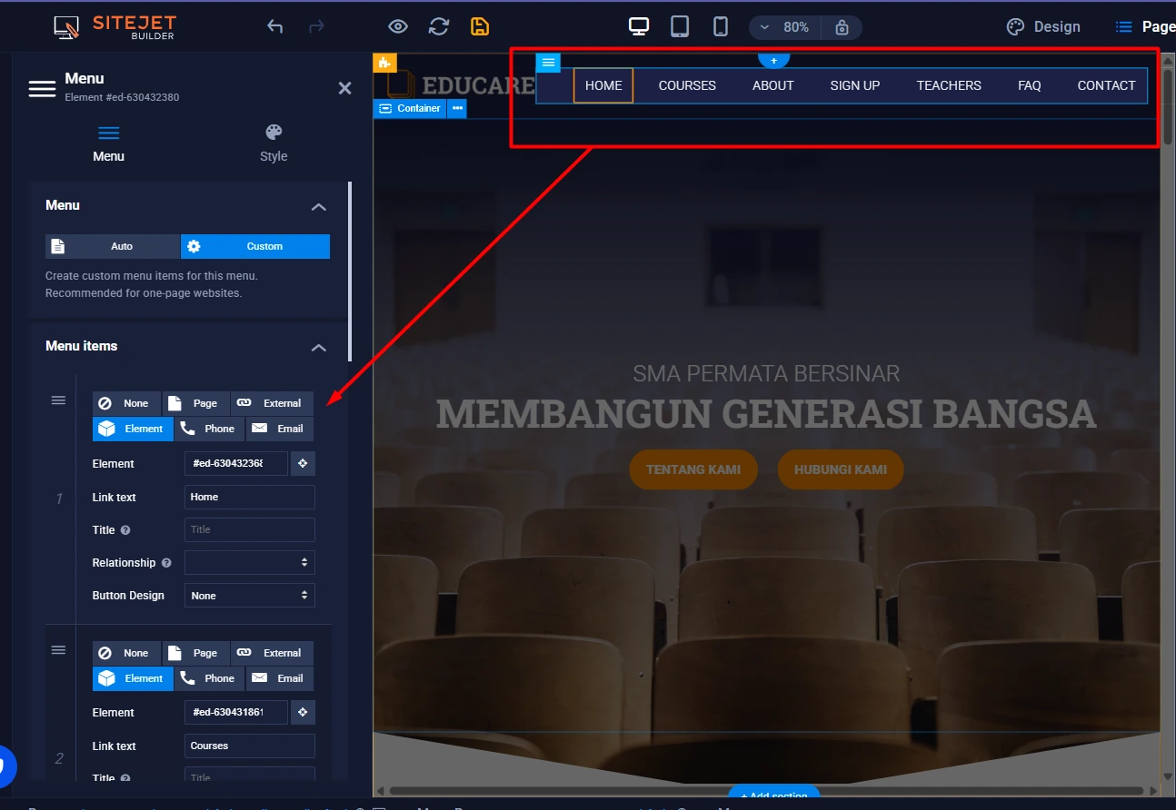Open the Relationship dropdown for item 1
Image resolution: width=1176 pixels, height=810 pixels.
[250, 562]
